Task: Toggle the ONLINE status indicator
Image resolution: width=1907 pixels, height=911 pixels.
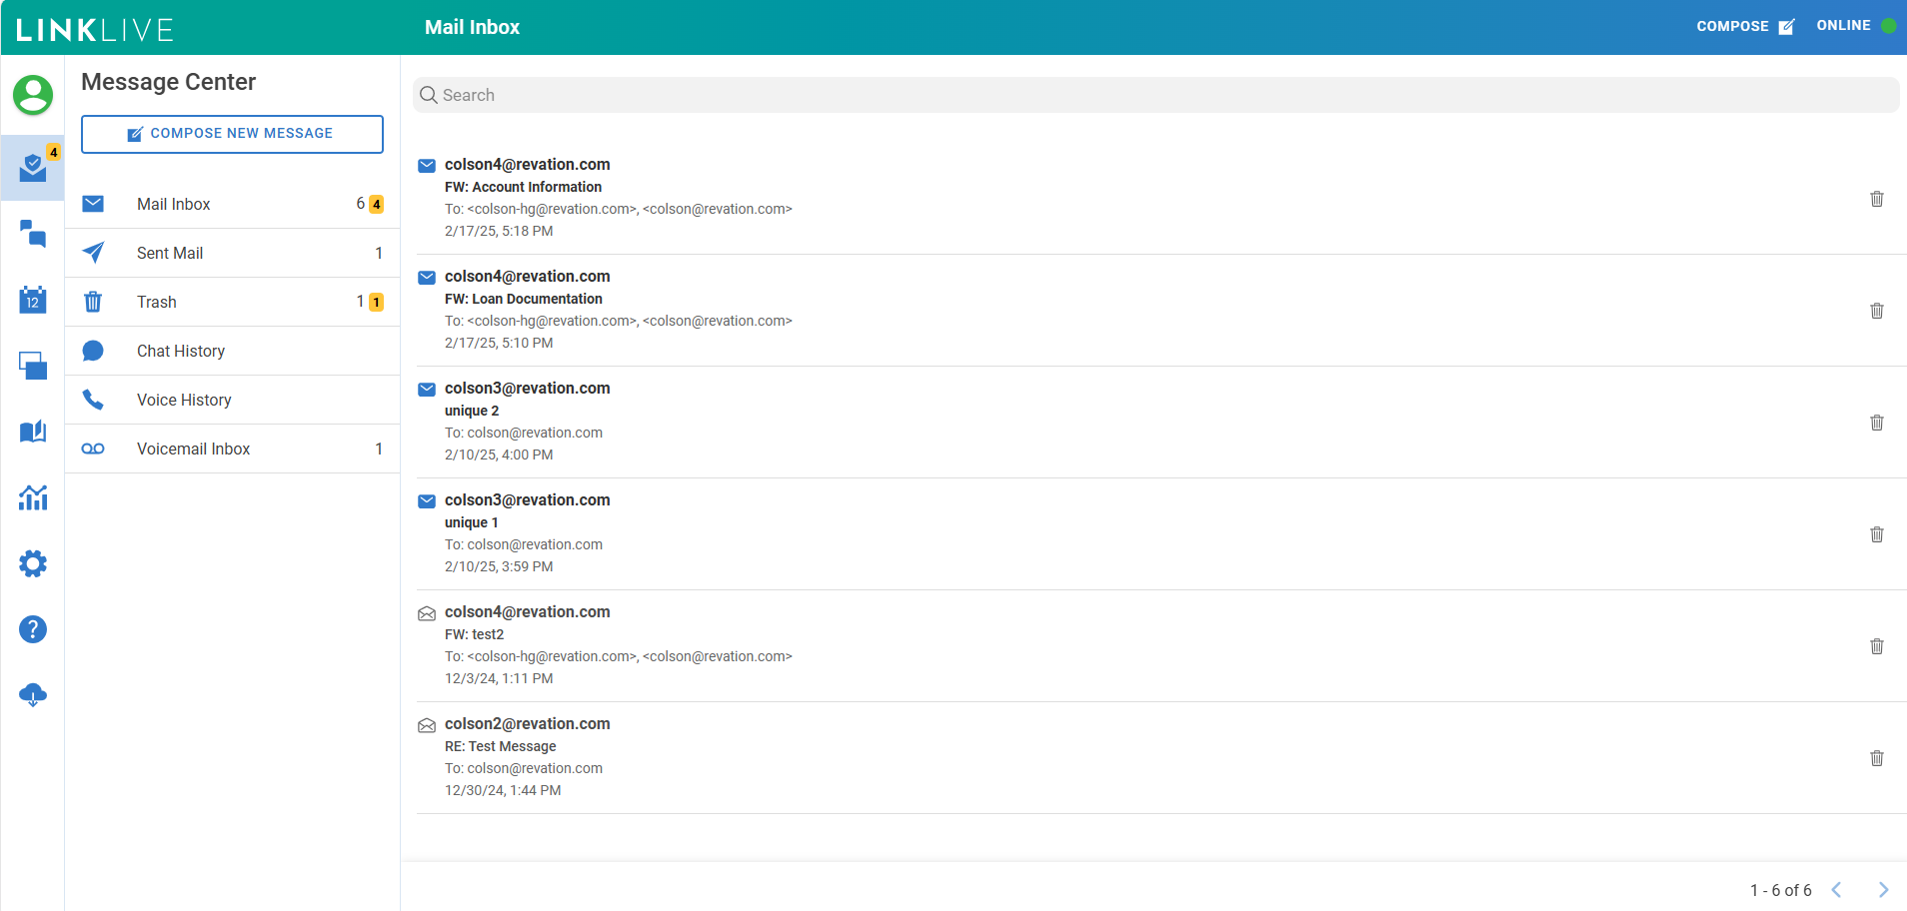Action: (x=1855, y=26)
